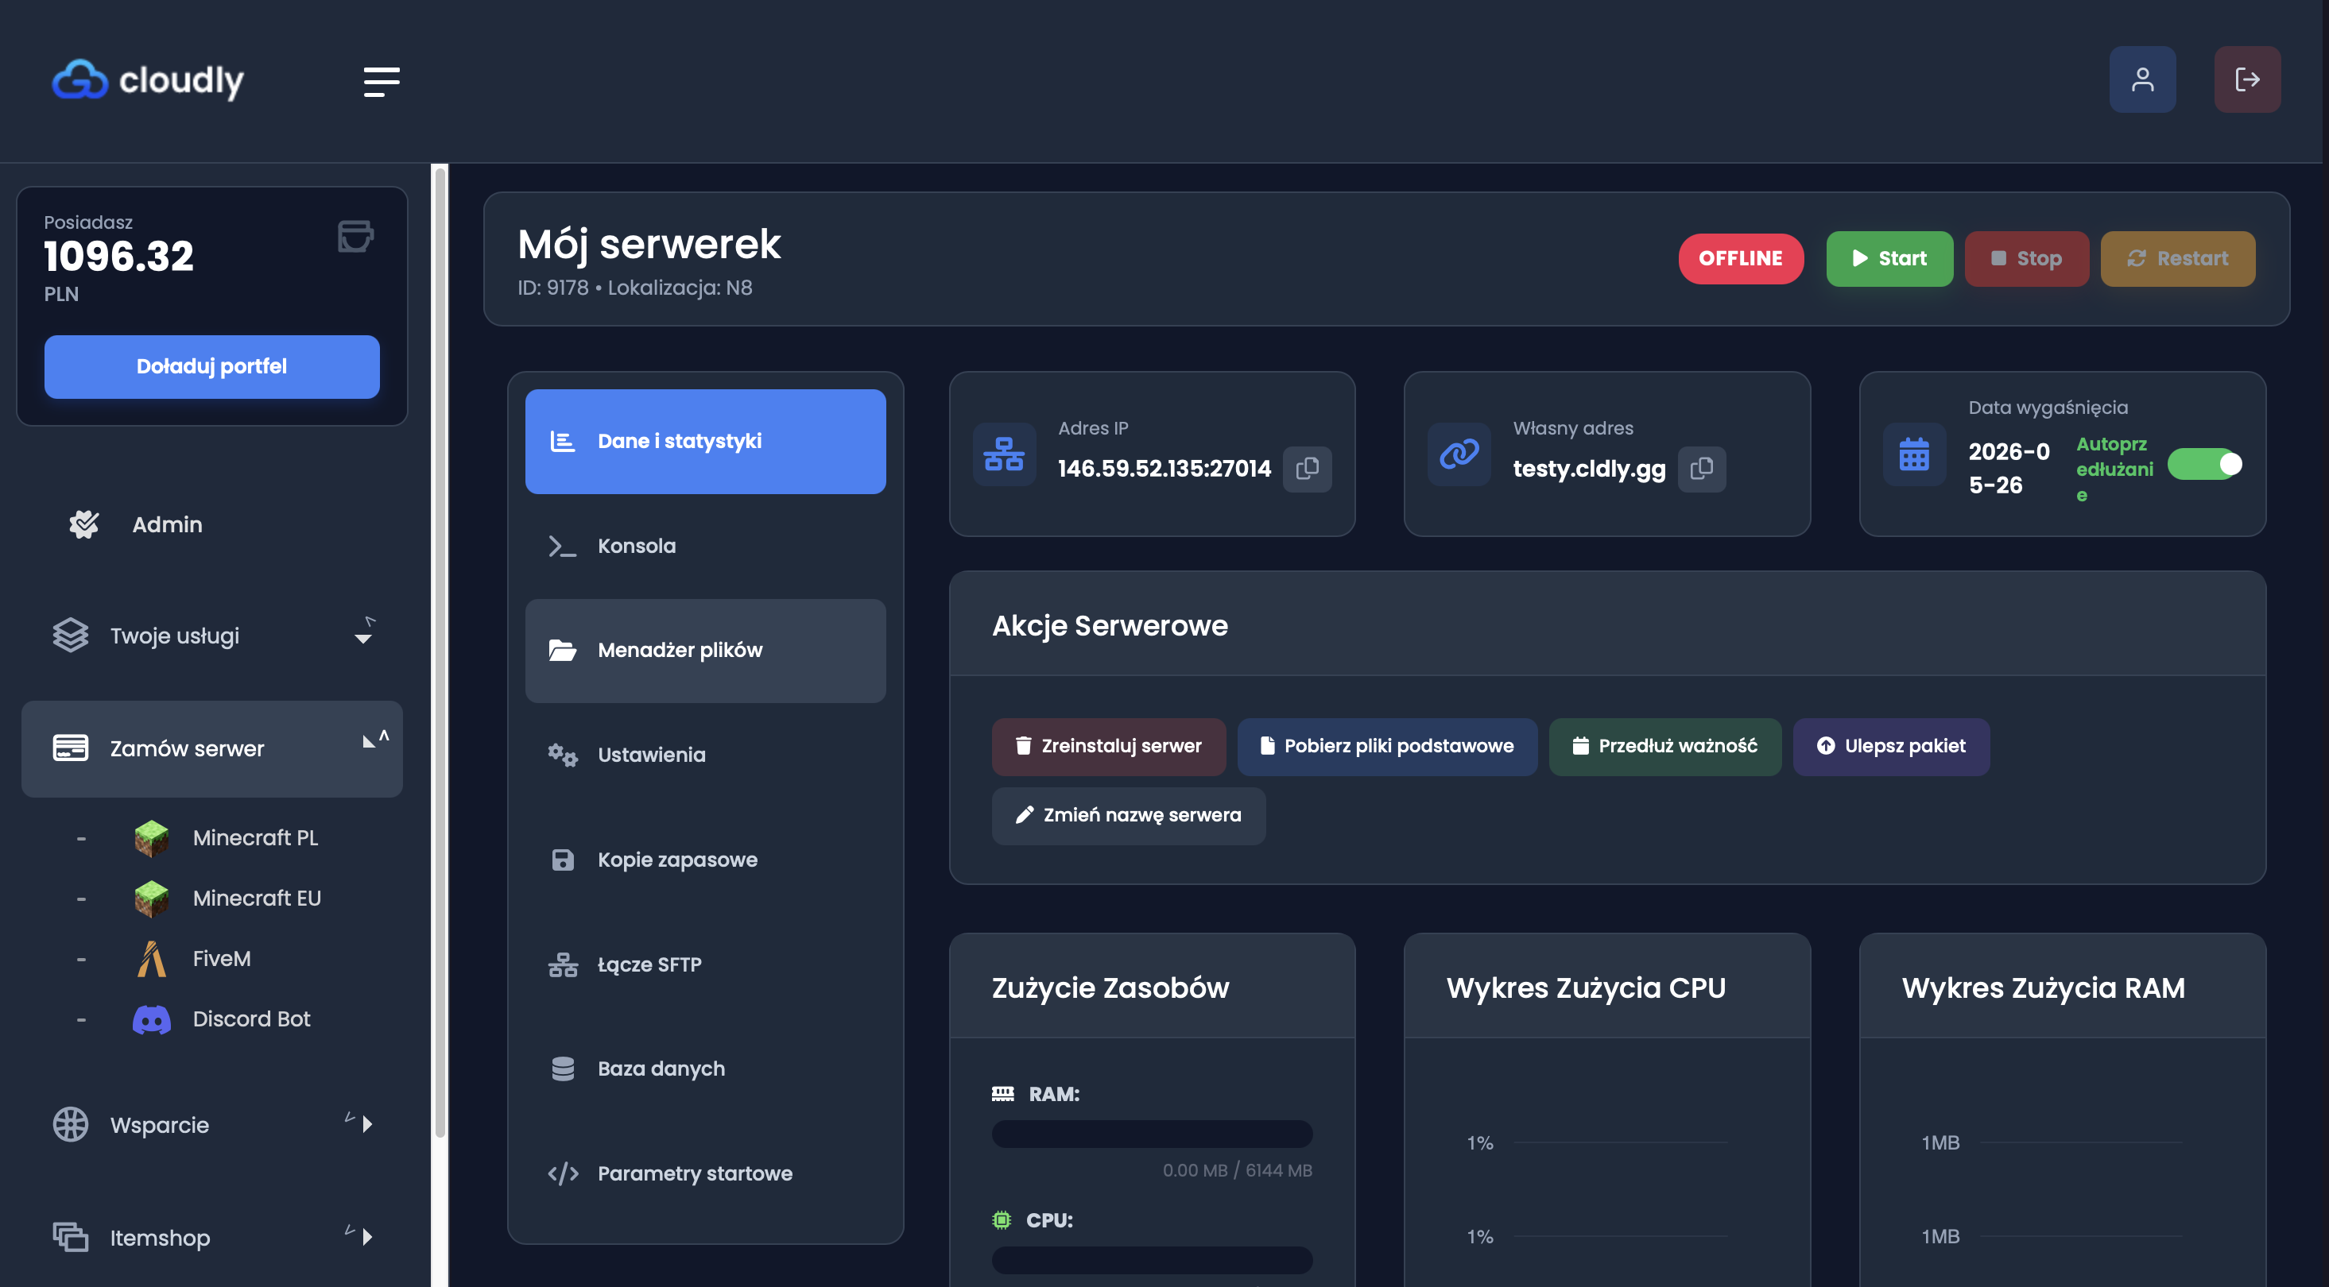
Task: Click the RAM usage progress bar
Action: [1151, 1134]
